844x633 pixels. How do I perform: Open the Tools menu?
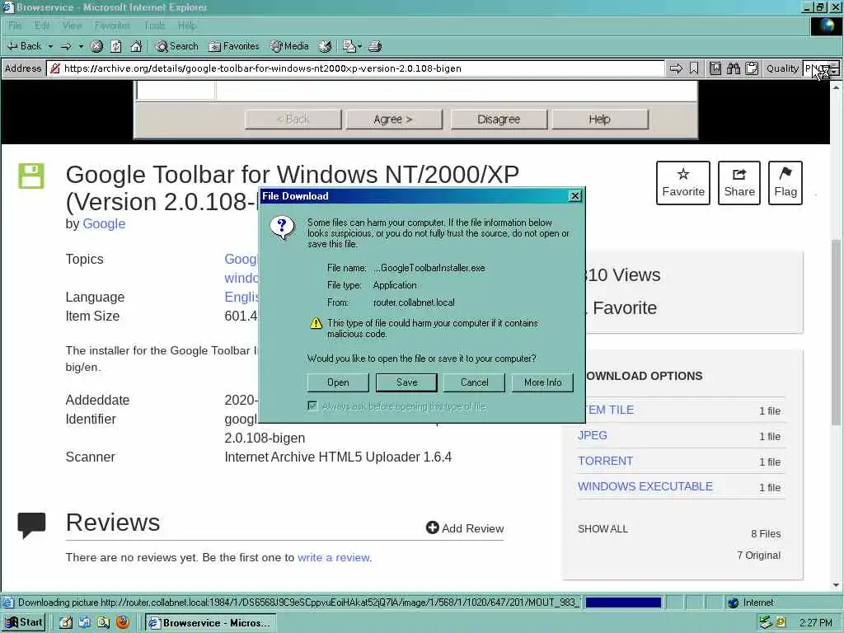(154, 26)
